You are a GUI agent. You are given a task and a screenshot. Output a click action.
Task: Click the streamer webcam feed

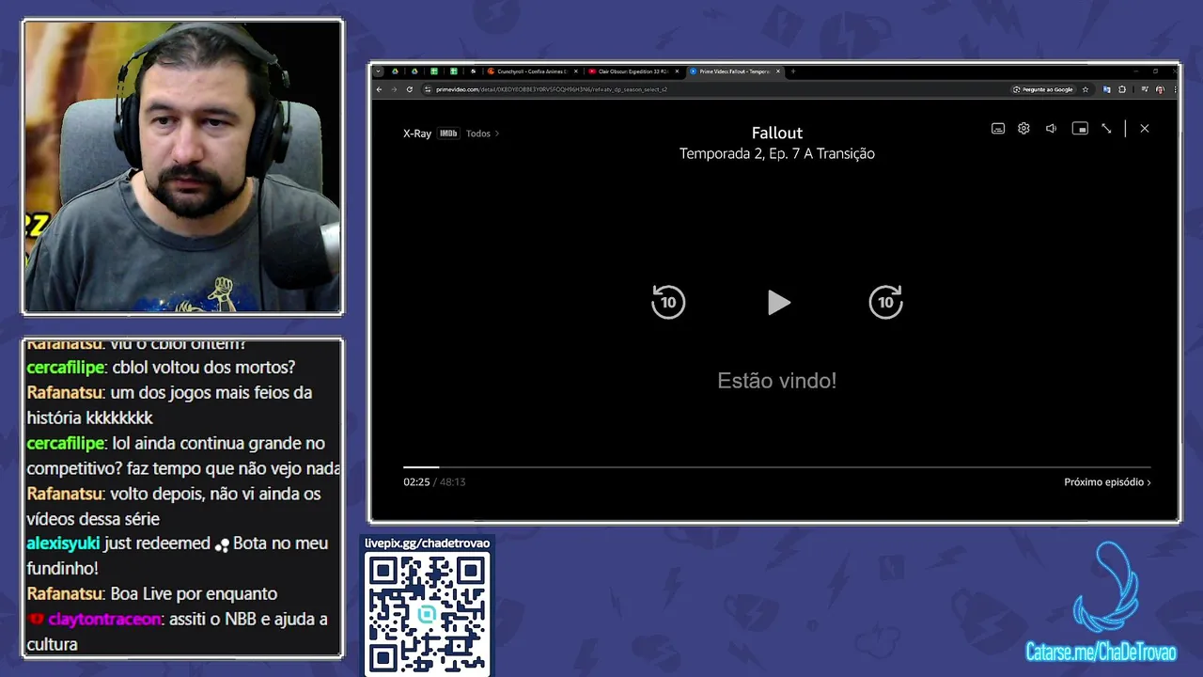point(183,166)
